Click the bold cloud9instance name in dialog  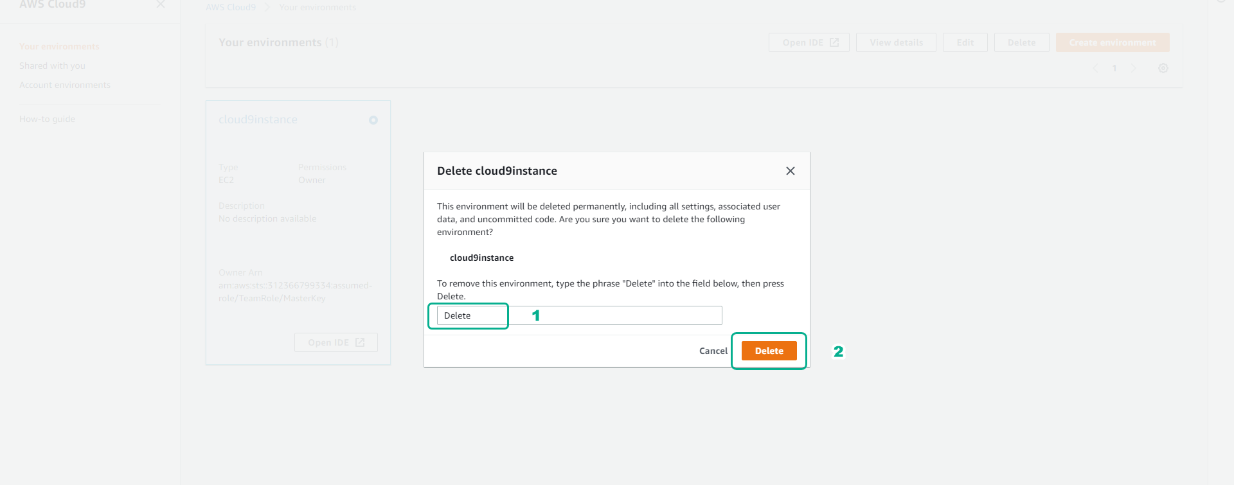click(481, 258)
